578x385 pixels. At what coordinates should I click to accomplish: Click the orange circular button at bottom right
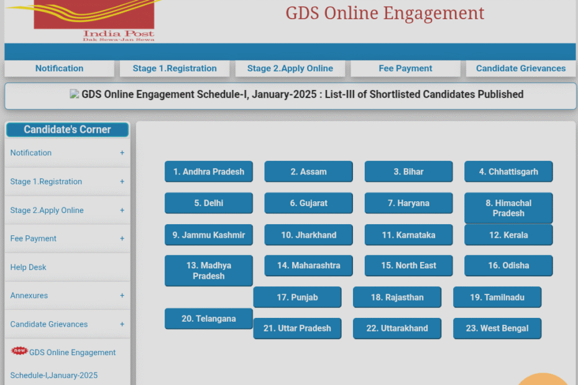pos(543,379)
